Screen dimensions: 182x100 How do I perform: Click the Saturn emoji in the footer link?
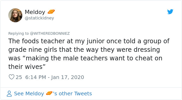click(x=49, y=93)
